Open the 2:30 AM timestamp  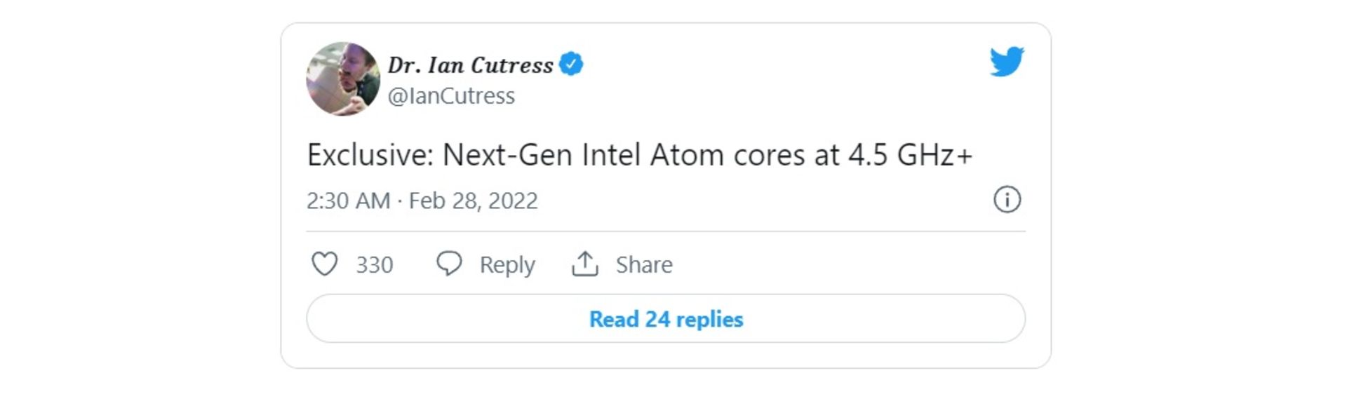(x=348, y=200)
